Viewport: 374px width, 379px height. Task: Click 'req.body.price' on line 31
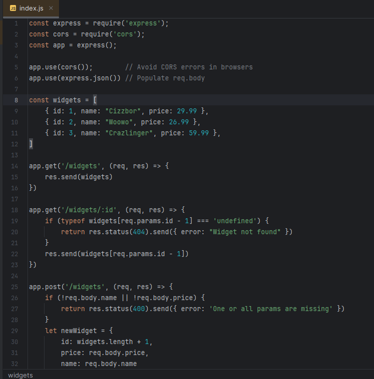tap(117, 353)
